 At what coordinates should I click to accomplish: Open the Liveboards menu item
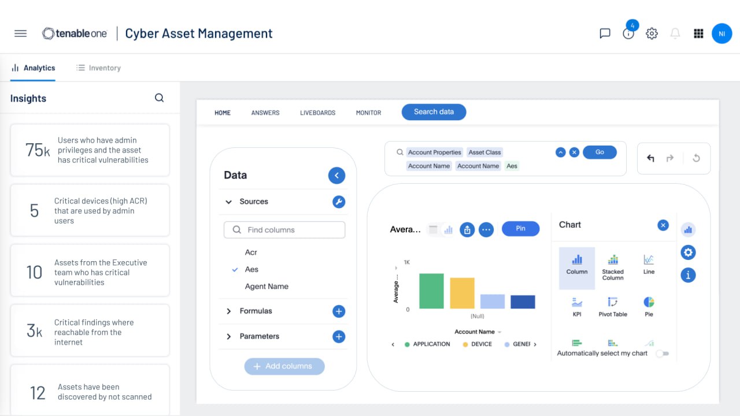click(x=317, y=113)
